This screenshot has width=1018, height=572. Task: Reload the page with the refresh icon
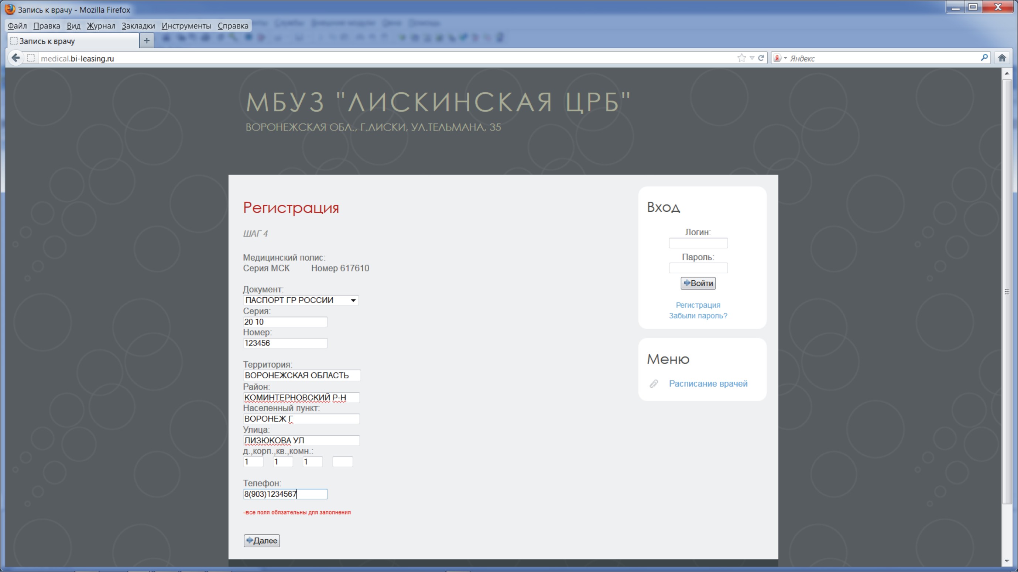tap(761, 58)
